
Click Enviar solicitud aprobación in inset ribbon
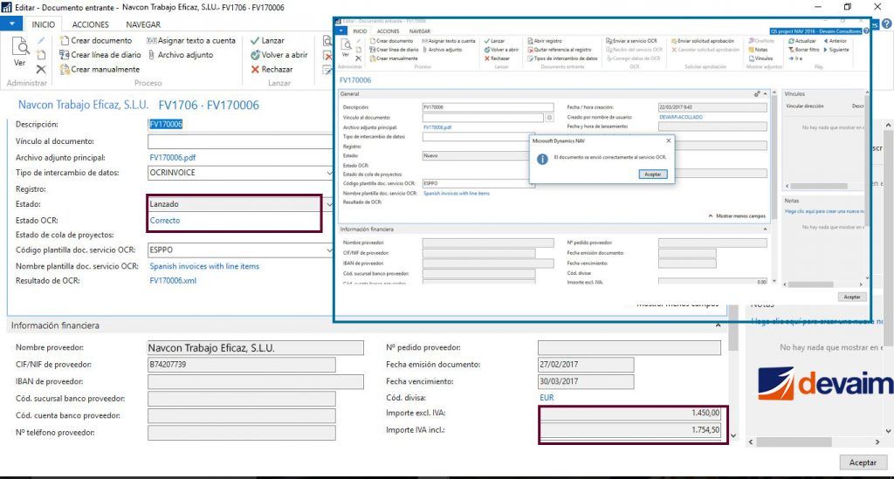tap(703, 41)
